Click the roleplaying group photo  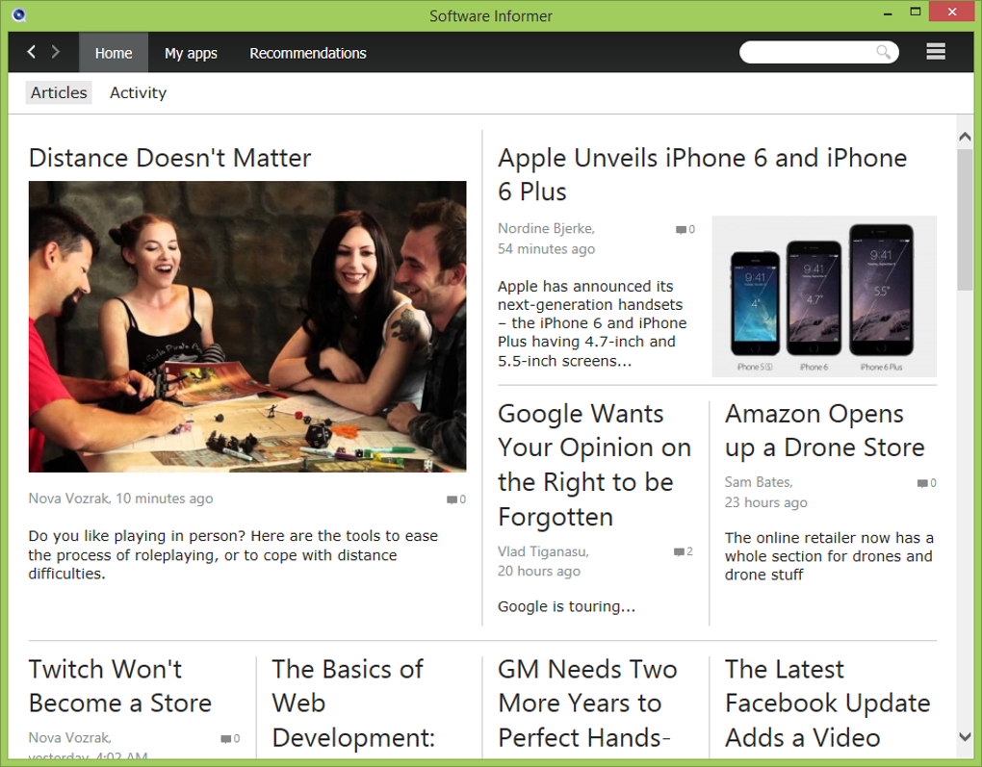point(247,327)
